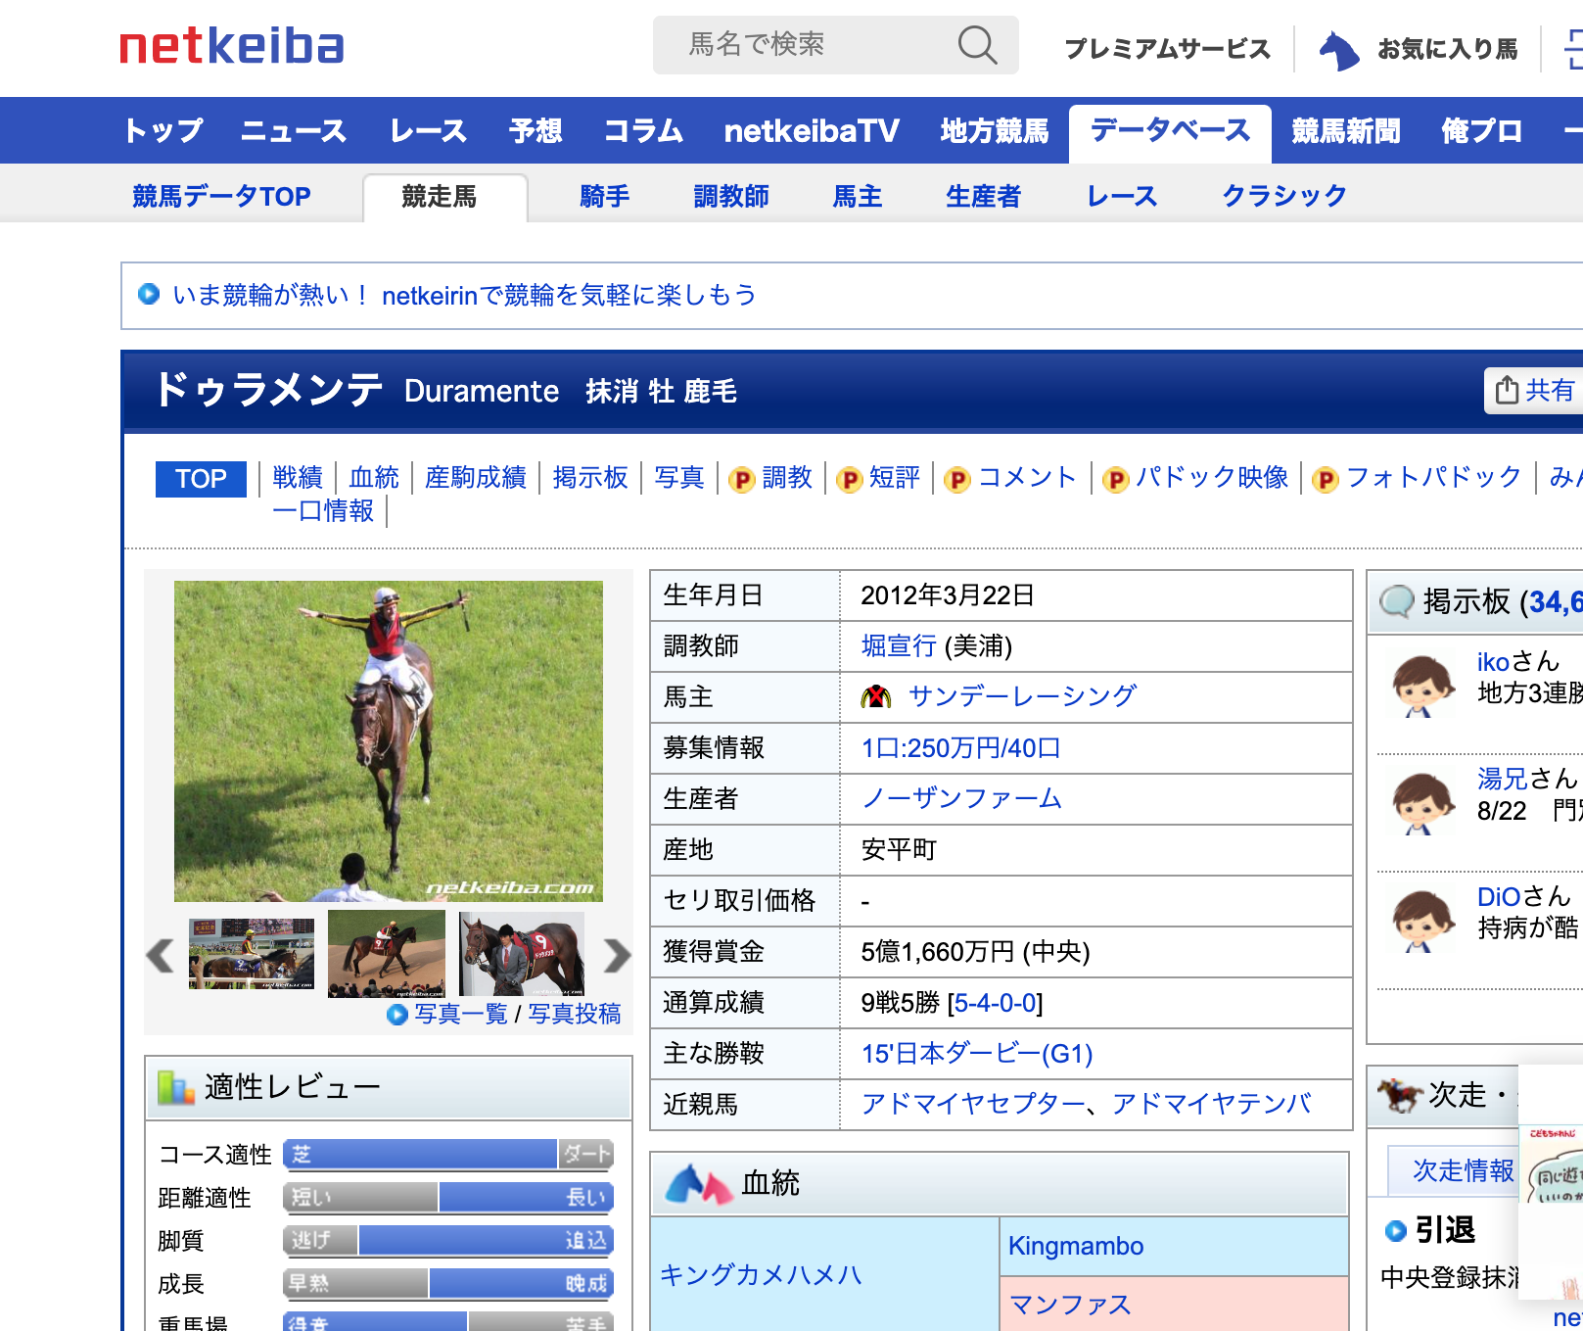Open trainer 堀宣行 link
The height and width of the screenshot is (1331, 1583).
pos(899,646)
